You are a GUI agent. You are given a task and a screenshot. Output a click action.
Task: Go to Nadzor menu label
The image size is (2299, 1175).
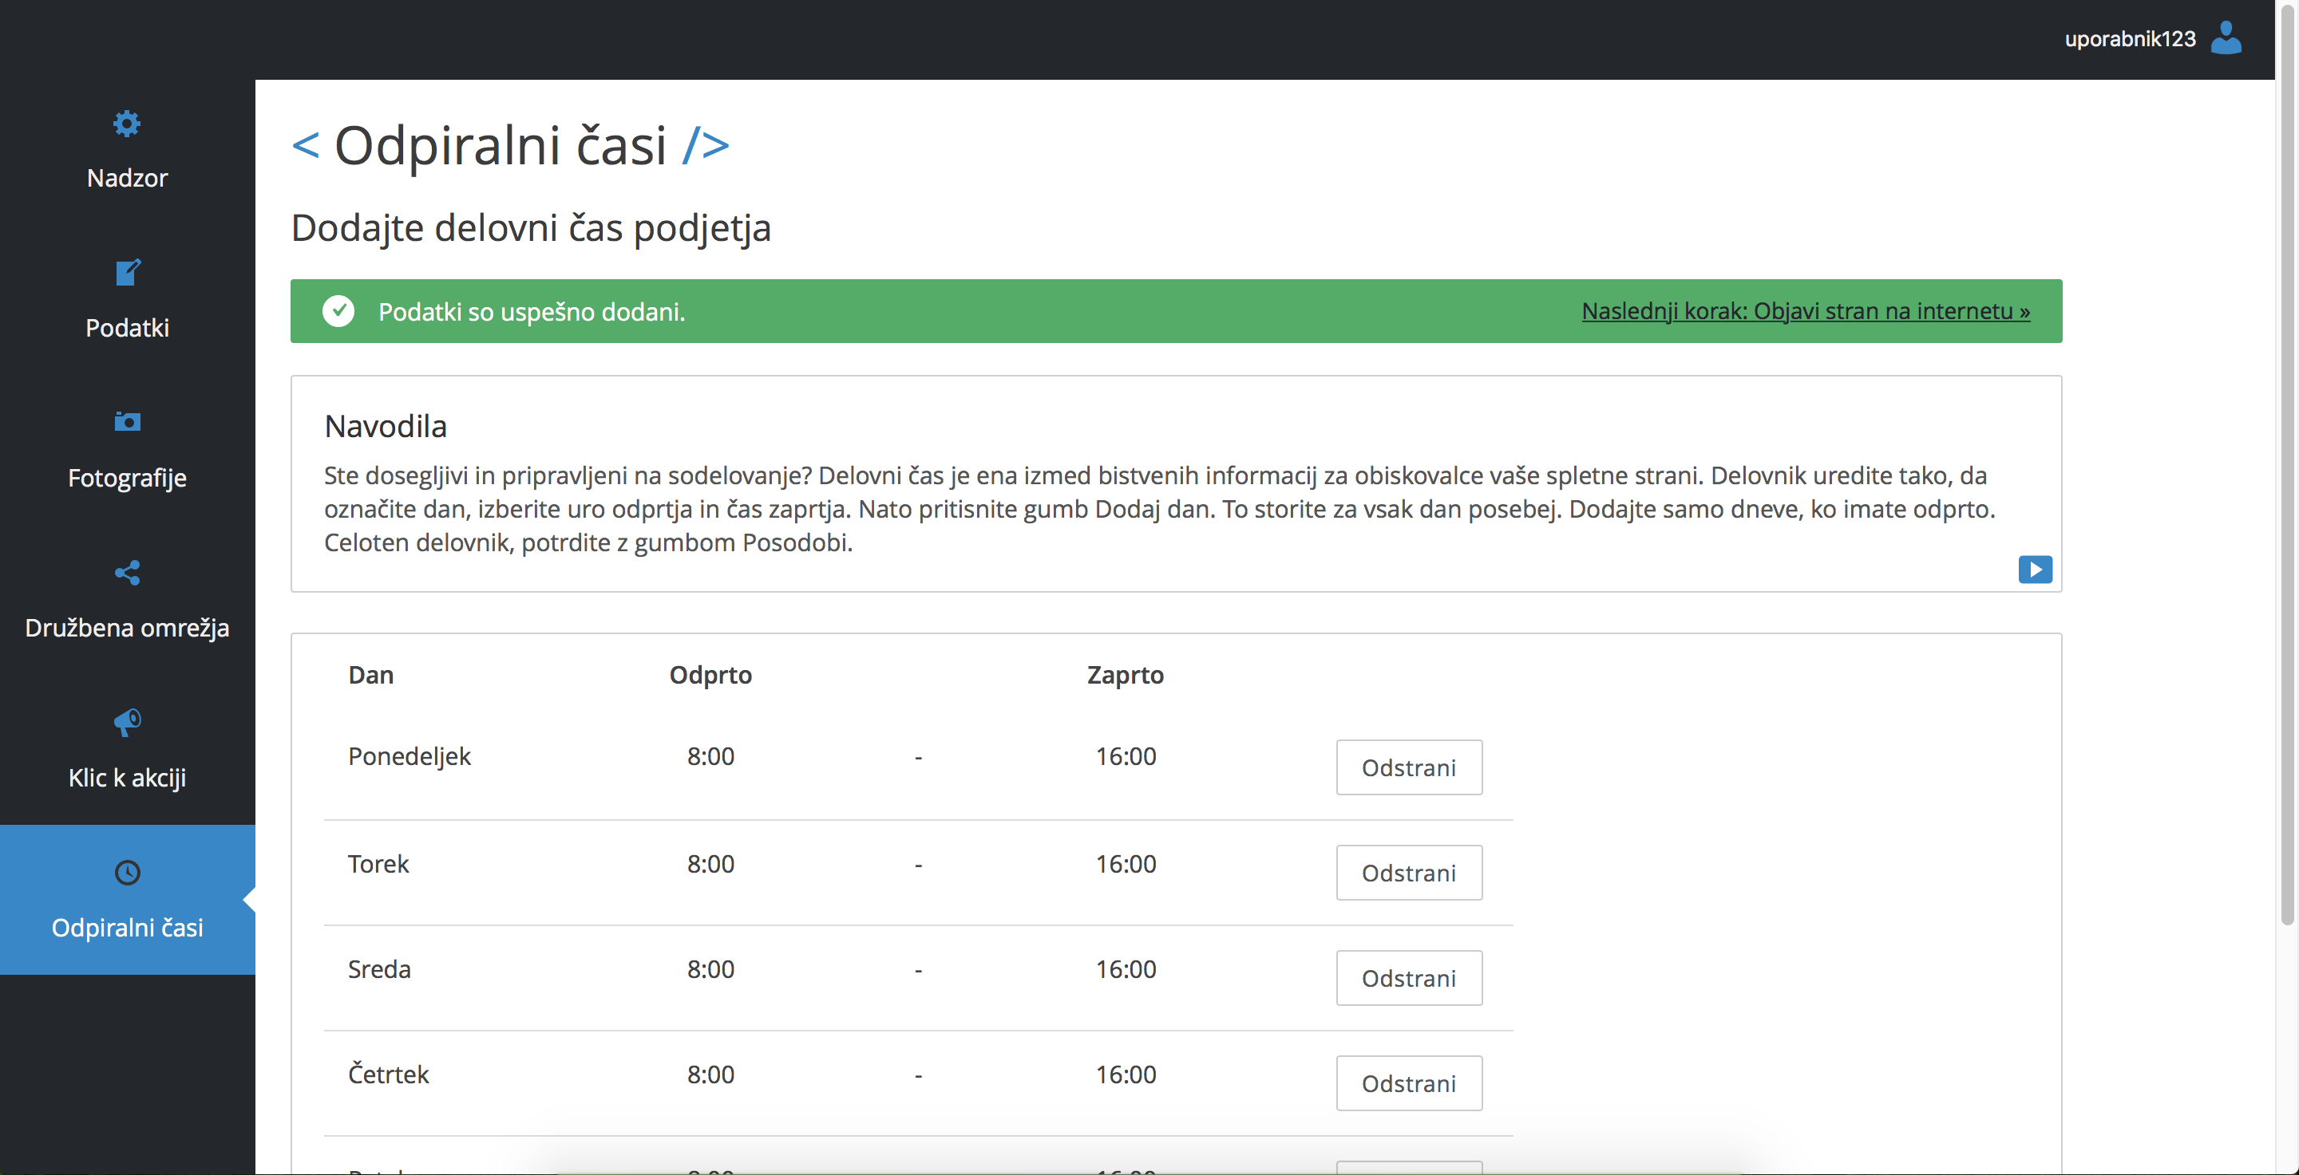pos(128,179)
